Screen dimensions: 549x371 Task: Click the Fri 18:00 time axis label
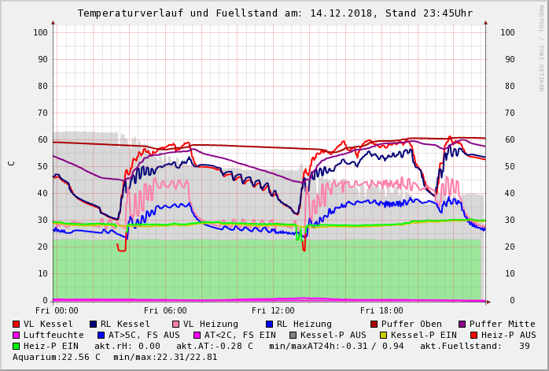[381, 310]
